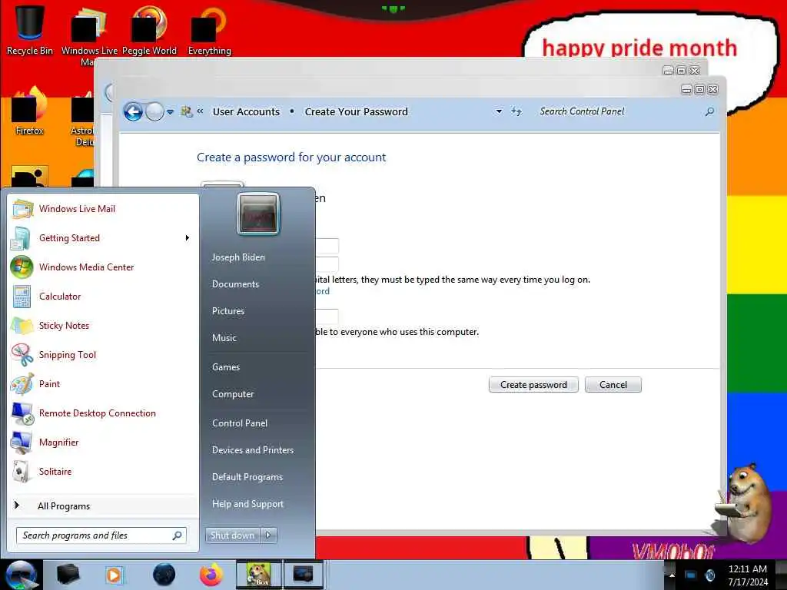Open Firefox from the taskbar

pyautogui.click(x=211, y=575)
